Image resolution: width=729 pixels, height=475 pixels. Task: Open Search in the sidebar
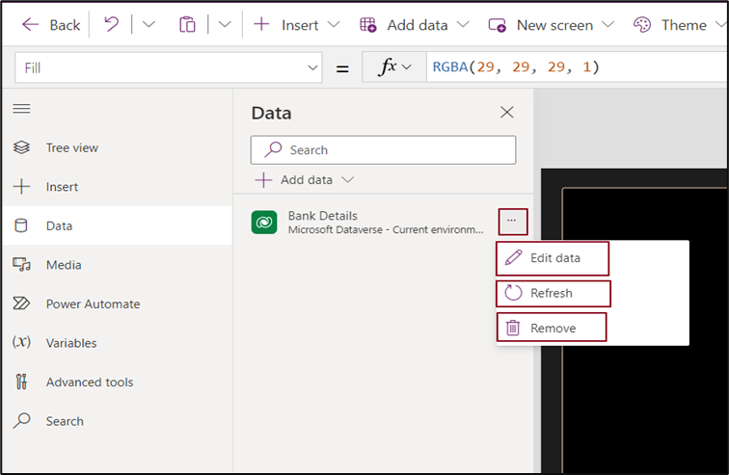pyautogui.click(x=118, y=421)
